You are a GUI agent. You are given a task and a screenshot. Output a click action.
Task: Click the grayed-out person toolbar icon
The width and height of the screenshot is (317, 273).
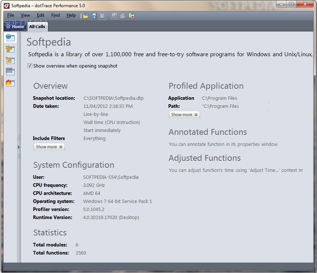coord(122,15)
